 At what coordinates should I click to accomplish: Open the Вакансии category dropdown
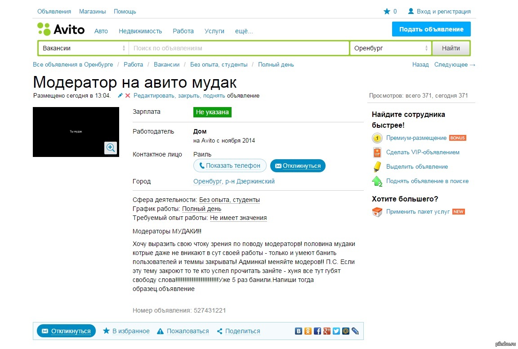84,48
